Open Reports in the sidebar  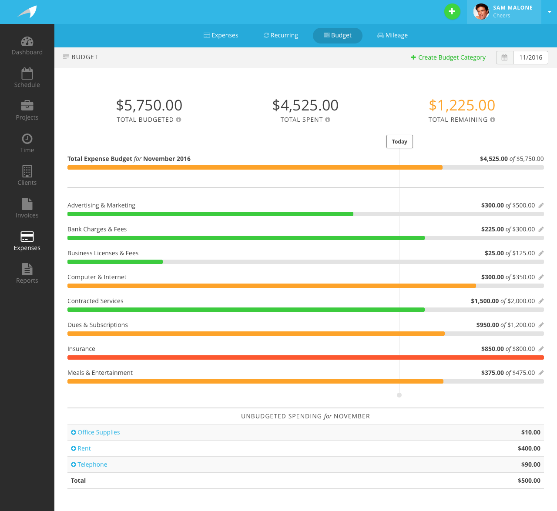coord(27,274)
